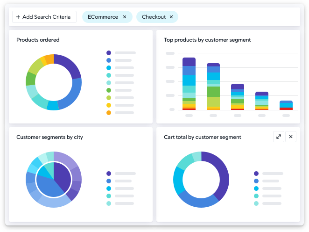
Task: Close the Cart total by customer segment panel
Action: pyautogui.click(x=291, y=137)
